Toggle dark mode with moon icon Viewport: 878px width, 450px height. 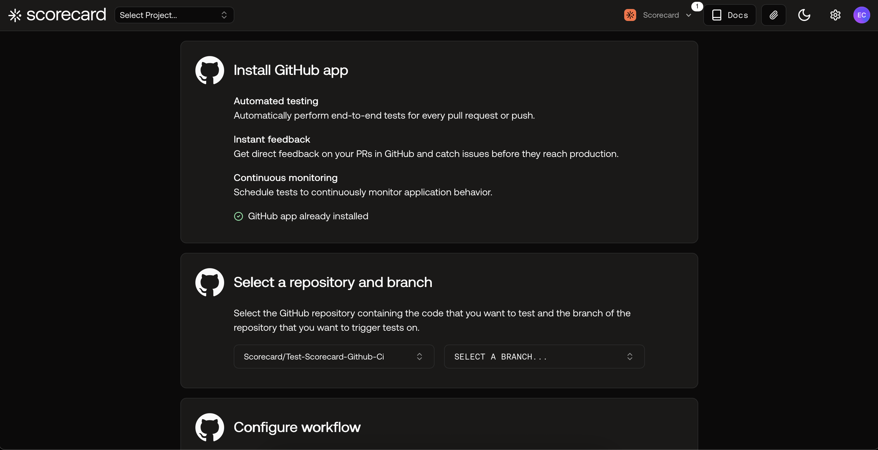coord(804,15)
